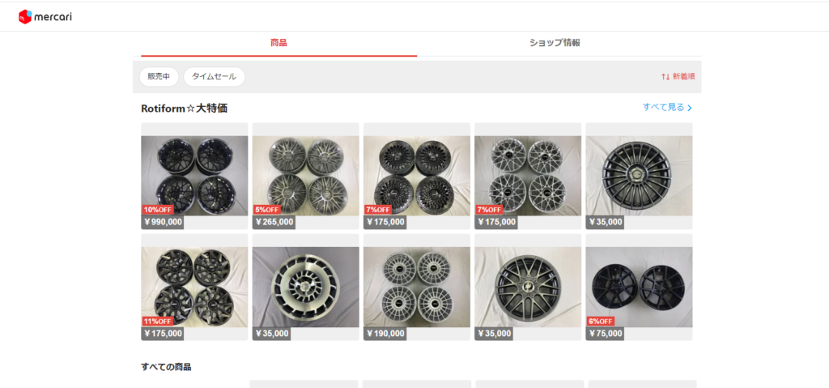Open the ¥190,000 silver wheel set listing
Screen dimensions: 829x388
(416, 285)
